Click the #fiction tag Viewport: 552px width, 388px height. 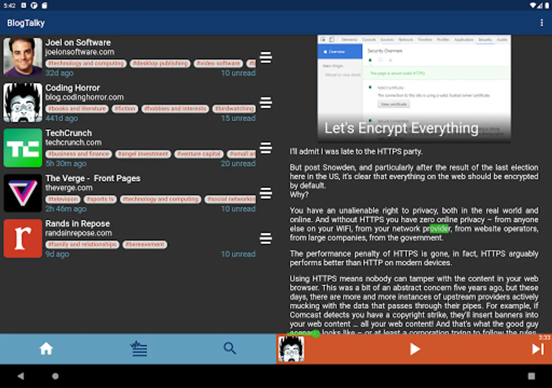coord(125,109)
